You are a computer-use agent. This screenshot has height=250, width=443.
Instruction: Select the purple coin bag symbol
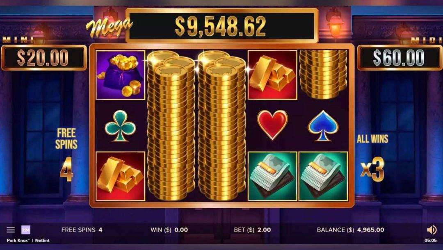[x=120, y=75]
